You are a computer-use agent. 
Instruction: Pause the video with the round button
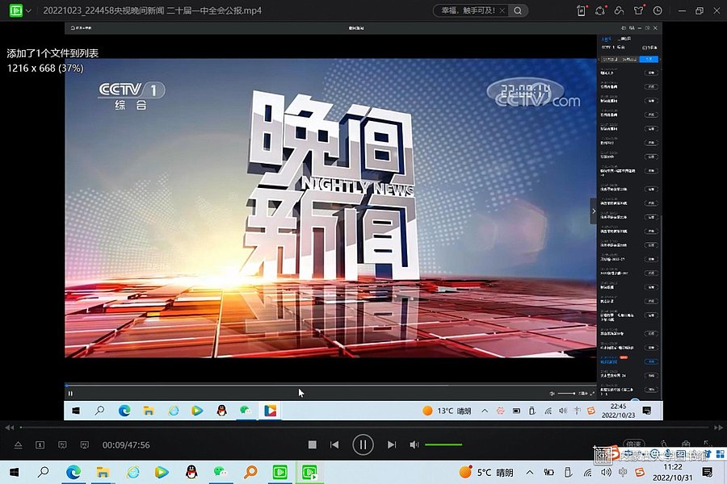[x=363, y=444]
